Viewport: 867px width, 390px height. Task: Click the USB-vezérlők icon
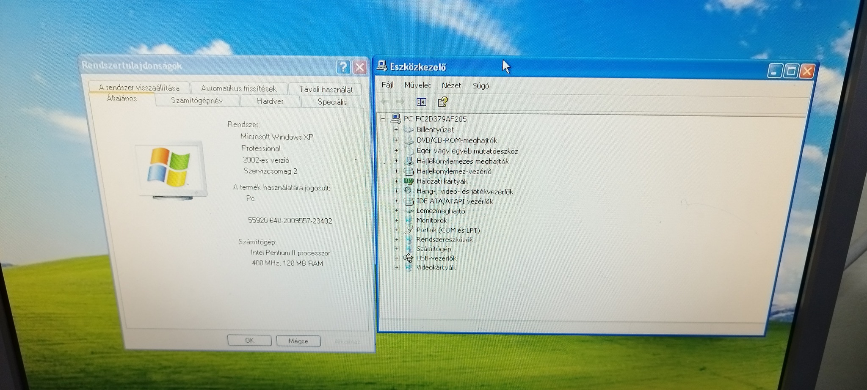[409, 258]
